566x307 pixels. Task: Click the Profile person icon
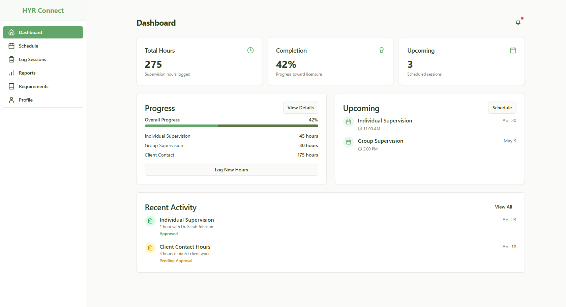(12, 100)
